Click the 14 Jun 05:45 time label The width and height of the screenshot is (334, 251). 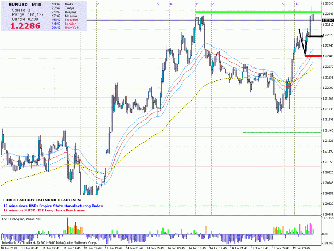point(155,248)
